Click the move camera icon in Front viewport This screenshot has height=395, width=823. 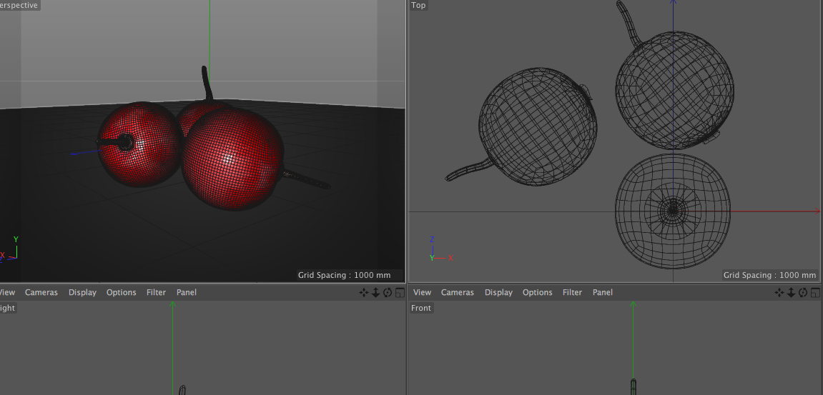tap(779, 293)
